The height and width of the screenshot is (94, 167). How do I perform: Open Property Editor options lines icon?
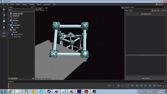tap(165, 10)
